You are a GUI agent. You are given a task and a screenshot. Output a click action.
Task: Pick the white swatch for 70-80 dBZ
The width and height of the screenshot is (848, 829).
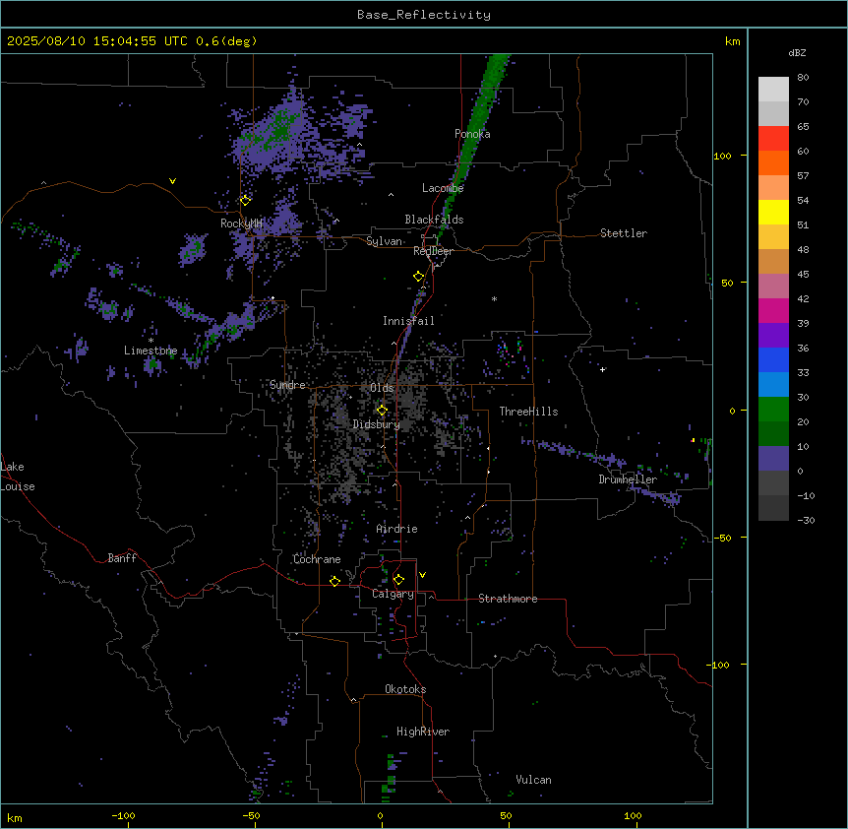(773, 90)
